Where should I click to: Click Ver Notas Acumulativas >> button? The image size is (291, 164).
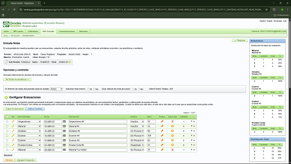(x=17, y=79)
